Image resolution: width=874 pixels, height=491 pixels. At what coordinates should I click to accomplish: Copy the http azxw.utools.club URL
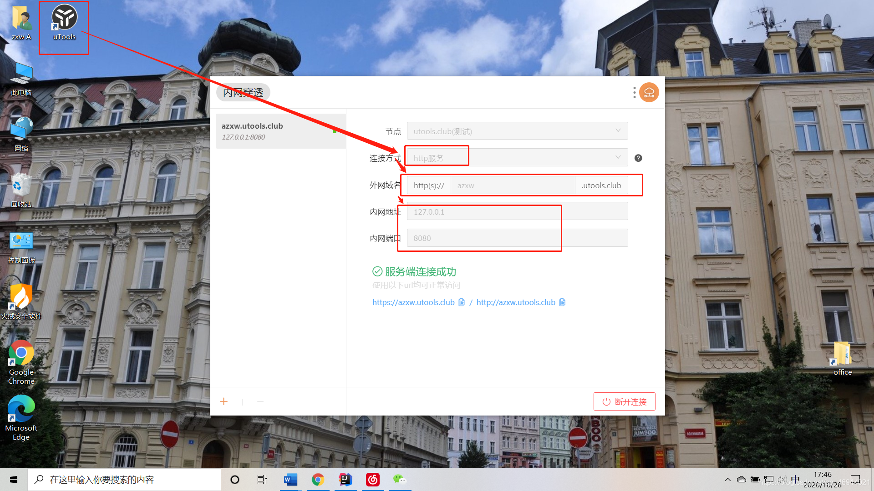point(562,302)
